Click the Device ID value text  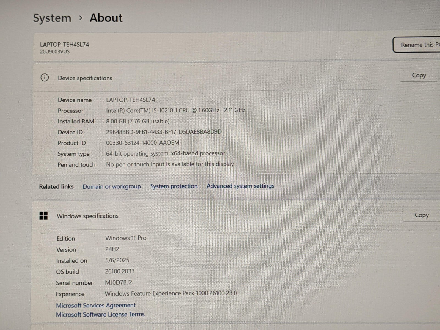tap(164, 132)
